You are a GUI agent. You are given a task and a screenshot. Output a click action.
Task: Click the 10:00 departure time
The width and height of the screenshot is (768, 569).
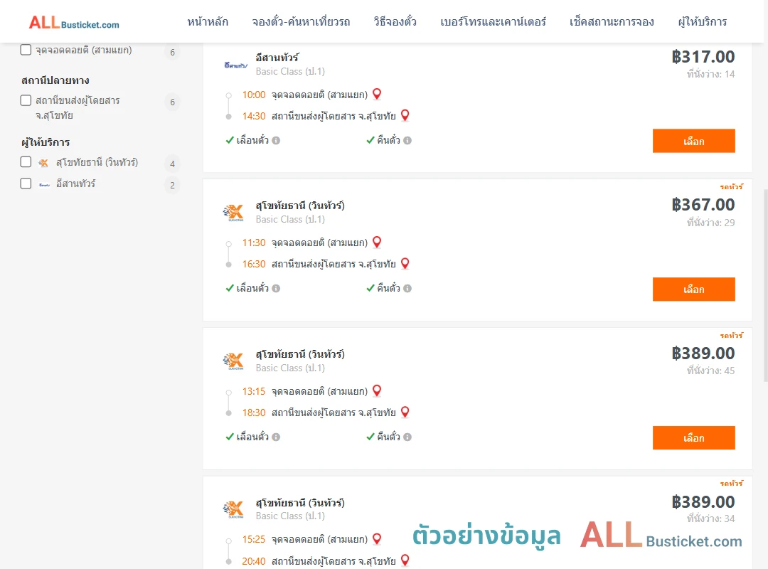pos(254,95)
